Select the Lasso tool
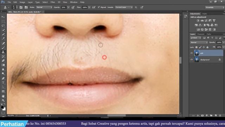Screen dimensions: 225x127 coord(3,26)
